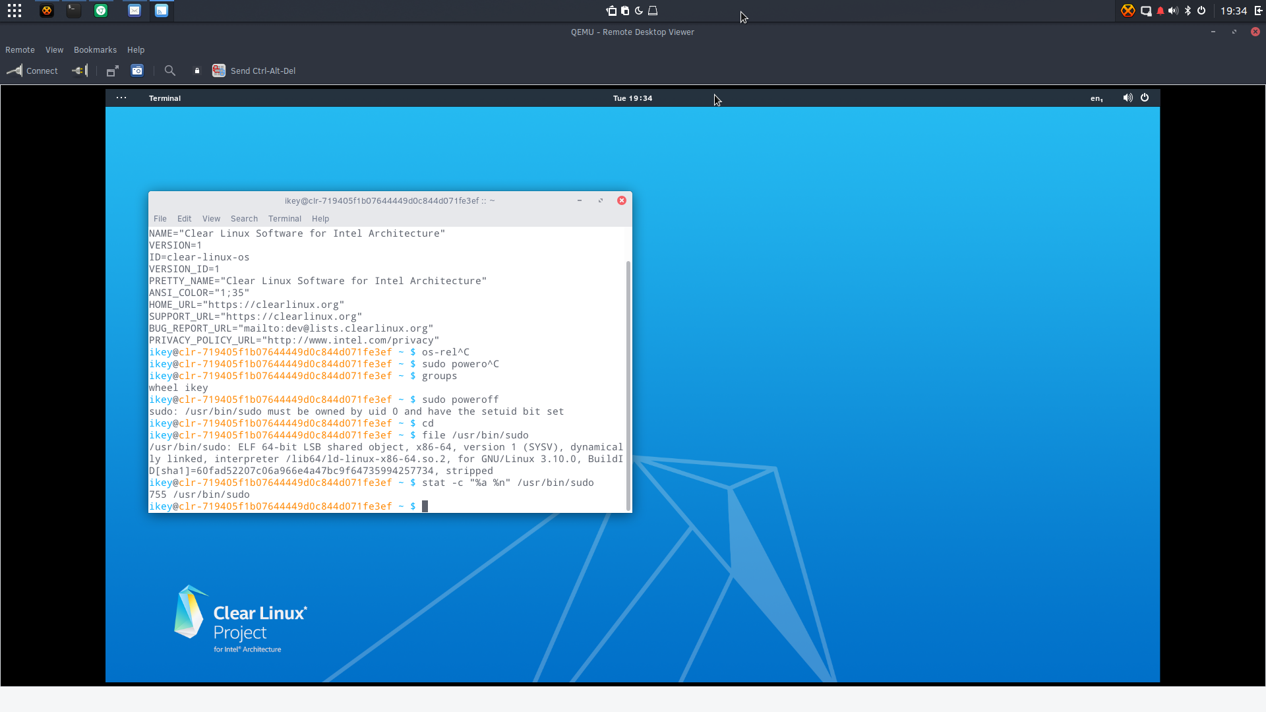The image size is (1266, 712).
Task: Click the terminal title bar text
Action: coord(390,201)
